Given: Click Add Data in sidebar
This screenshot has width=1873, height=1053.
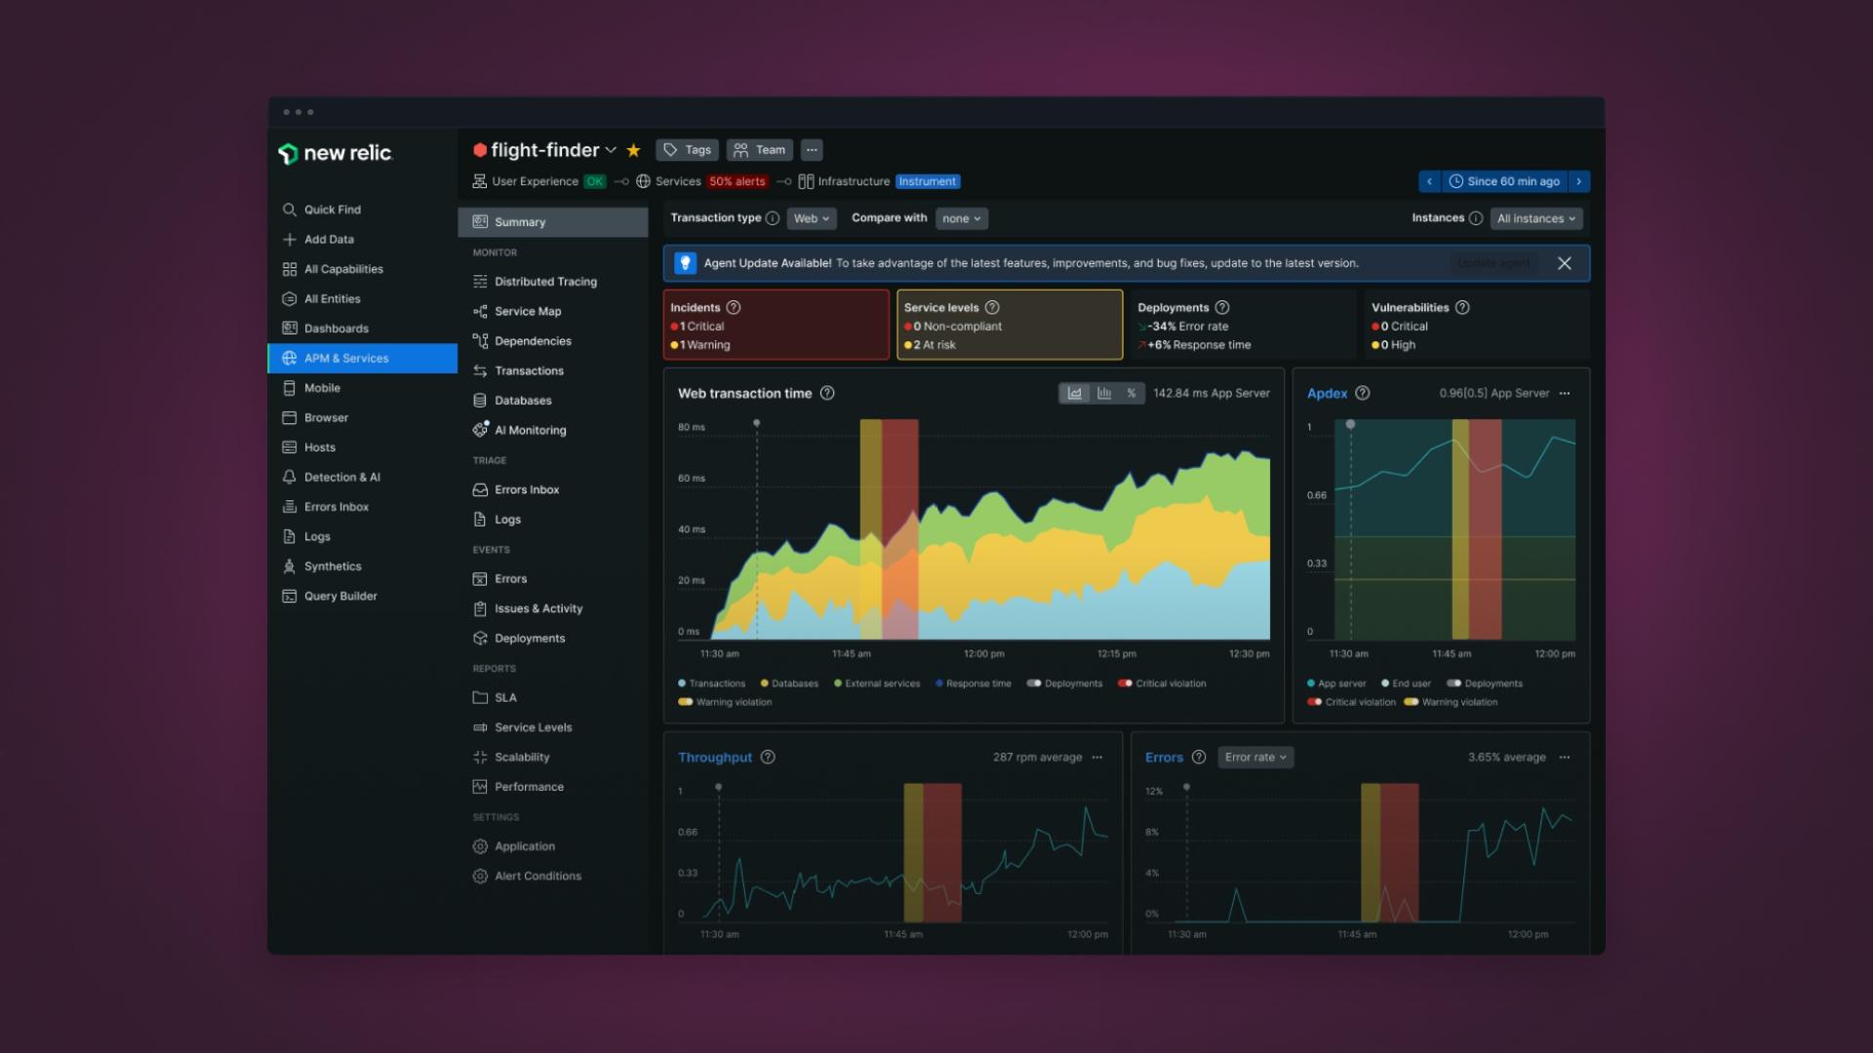Looking at the screenshot, I should tap(329, 240).
